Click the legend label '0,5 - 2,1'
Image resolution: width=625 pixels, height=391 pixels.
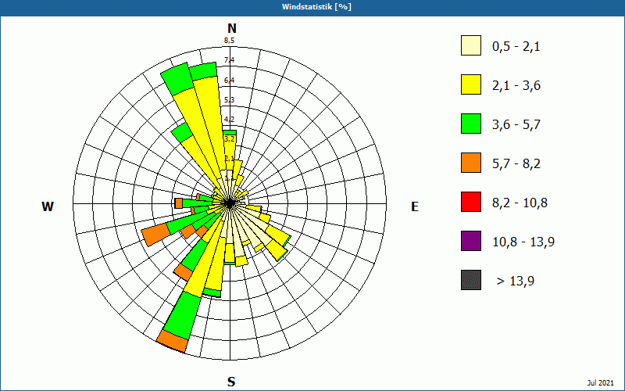(516, 47)
